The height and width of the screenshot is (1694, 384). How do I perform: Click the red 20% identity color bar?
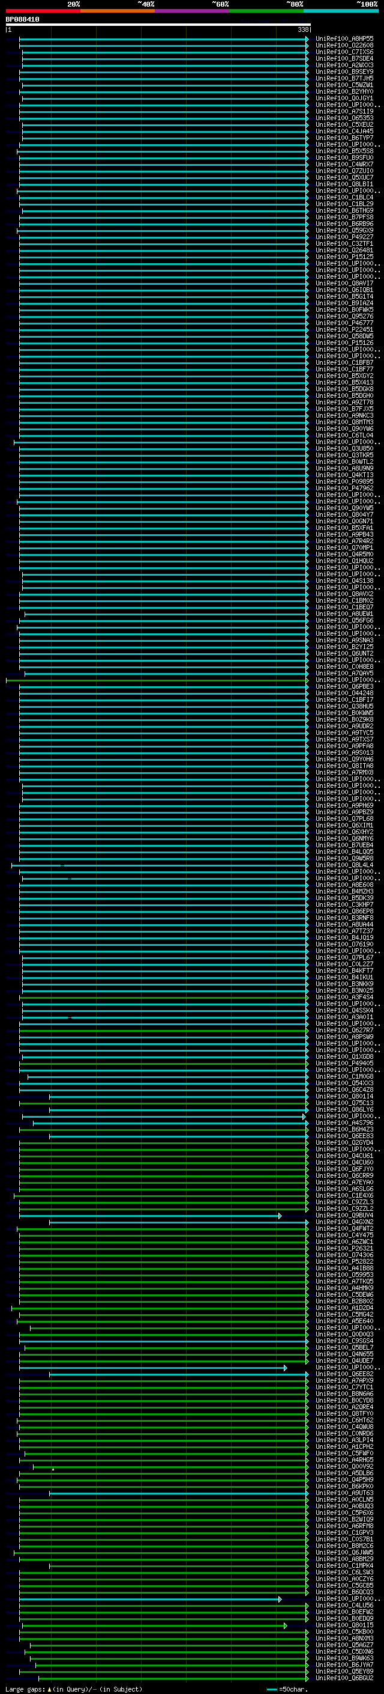tap(43, 11)
